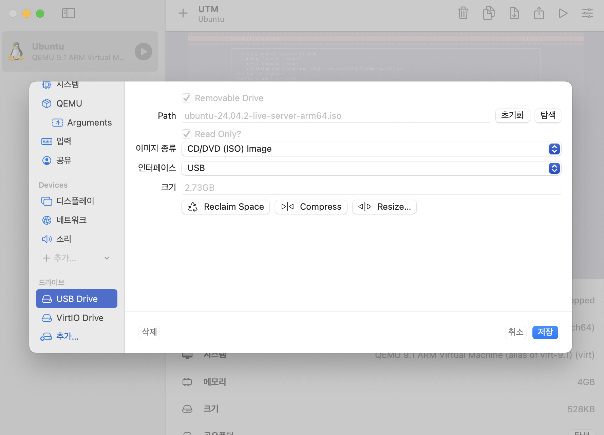604x435 pixels.
Task: Click the Resize... button
Action: (384, 207)
